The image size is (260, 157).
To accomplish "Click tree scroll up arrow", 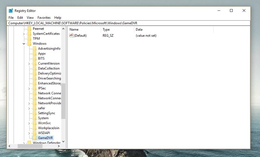I will pyautogui.click(x=63, y=29).
